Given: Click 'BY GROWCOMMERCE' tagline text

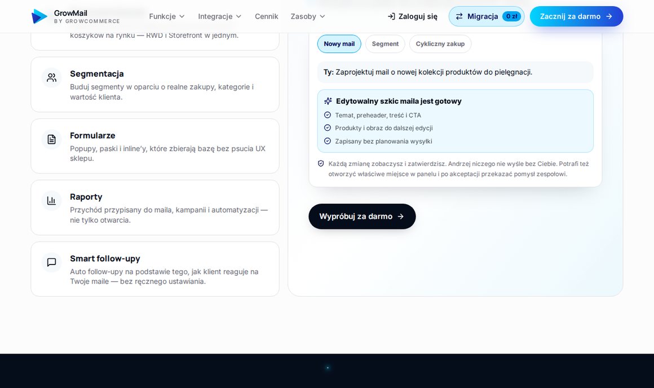Looking at the screenshot, I should [87, 21].
